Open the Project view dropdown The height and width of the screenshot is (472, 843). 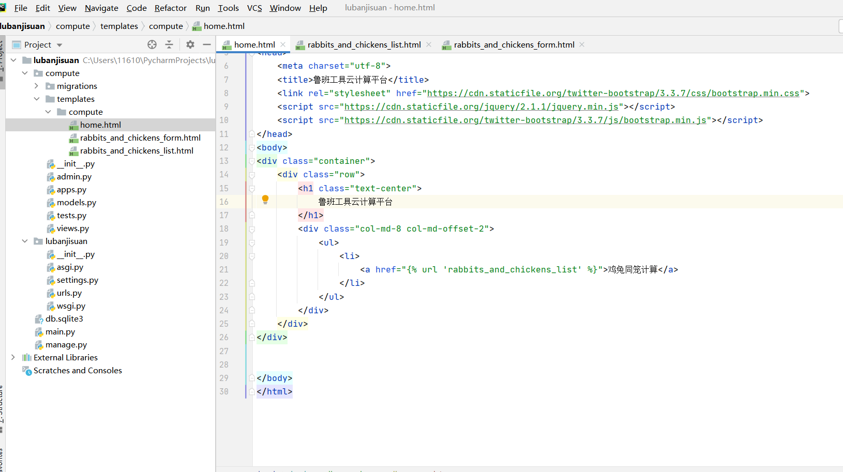click(59, 45)
